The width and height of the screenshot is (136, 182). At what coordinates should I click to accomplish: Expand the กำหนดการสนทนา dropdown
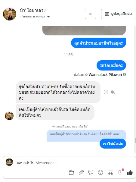point(48,17)
